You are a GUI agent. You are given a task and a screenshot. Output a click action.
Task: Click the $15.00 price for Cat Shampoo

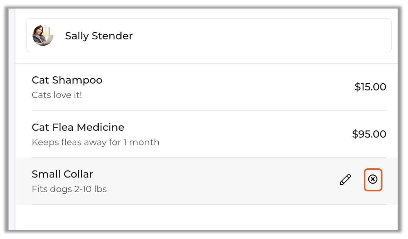point(370,87)
